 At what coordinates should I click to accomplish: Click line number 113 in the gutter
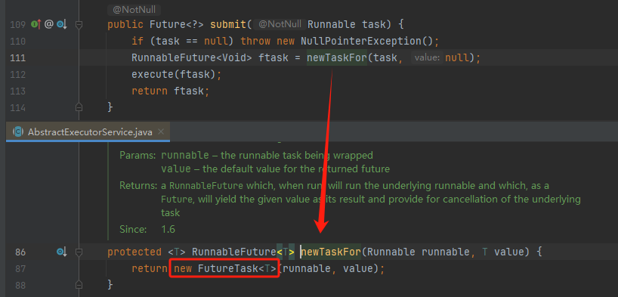point(17,91)
